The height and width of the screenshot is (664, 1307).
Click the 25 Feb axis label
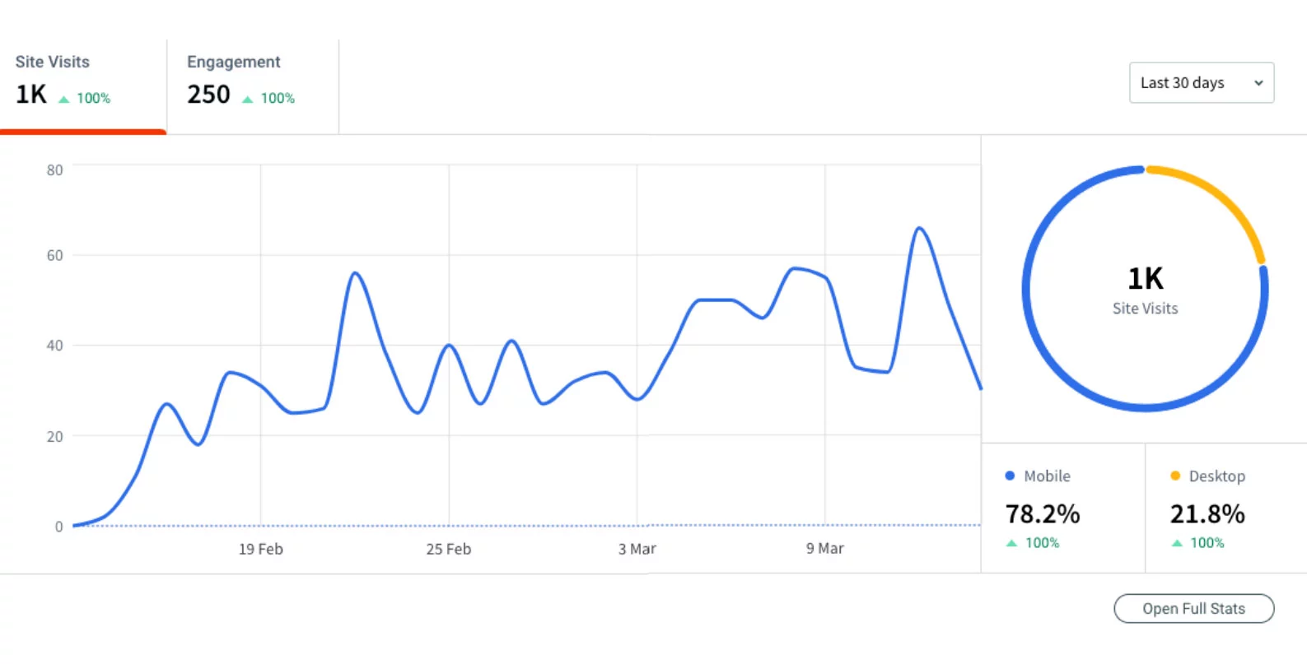coord(448,549)
